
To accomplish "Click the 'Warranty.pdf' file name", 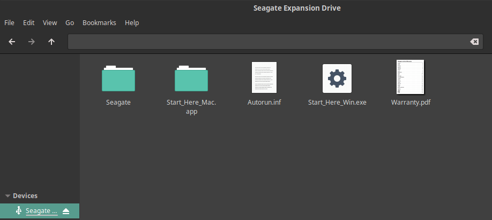I will (411, 102).
